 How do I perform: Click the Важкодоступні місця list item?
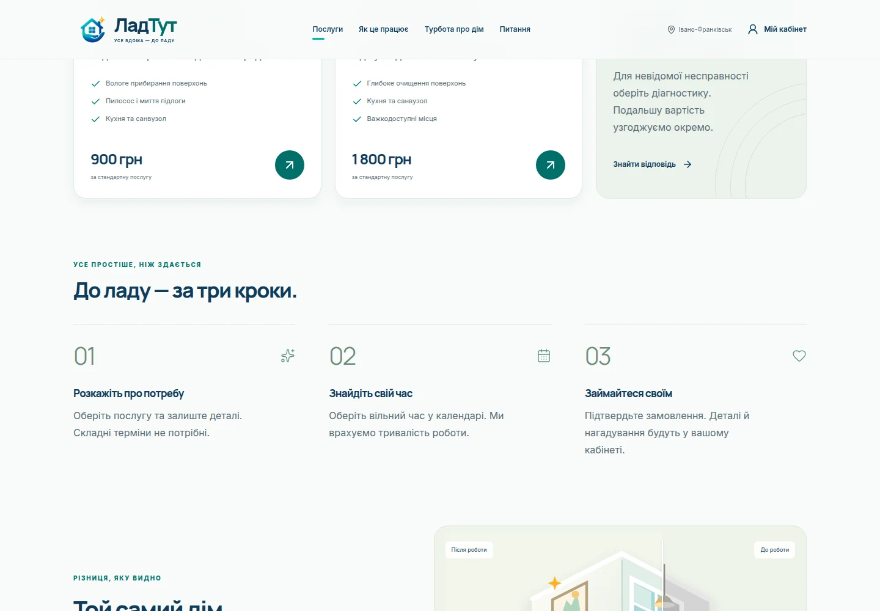[x=402, y=119]
